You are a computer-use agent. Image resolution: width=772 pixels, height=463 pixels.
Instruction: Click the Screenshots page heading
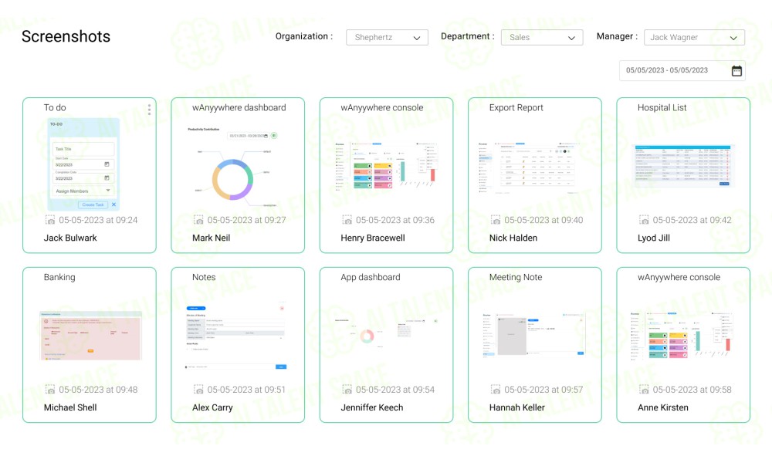coord(66,37)
